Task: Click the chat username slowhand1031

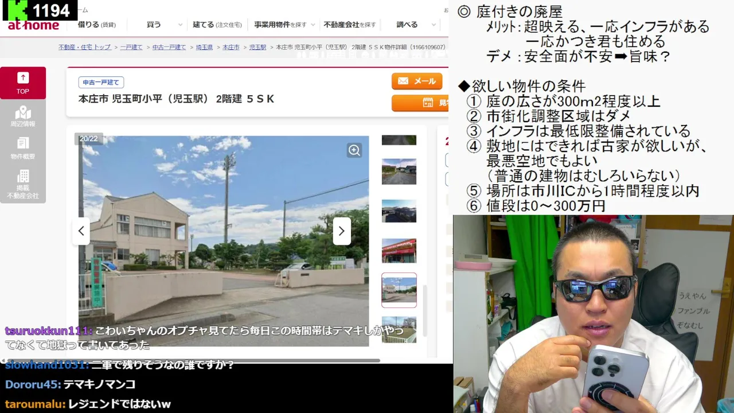Action: click(x=47, y=365)
